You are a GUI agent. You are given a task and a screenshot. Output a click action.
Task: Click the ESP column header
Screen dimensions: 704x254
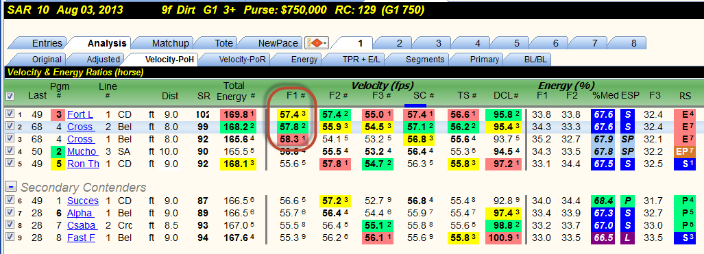630,96
